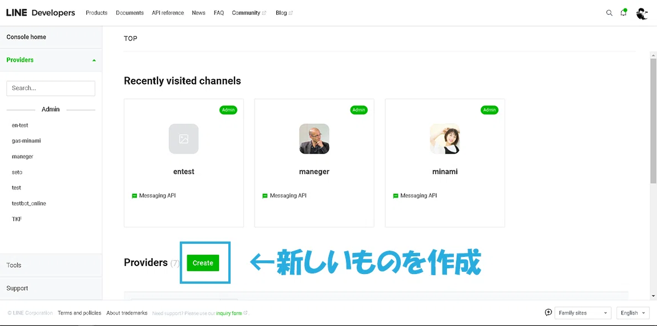Click the LINE Developers logo

pos(41,13)
